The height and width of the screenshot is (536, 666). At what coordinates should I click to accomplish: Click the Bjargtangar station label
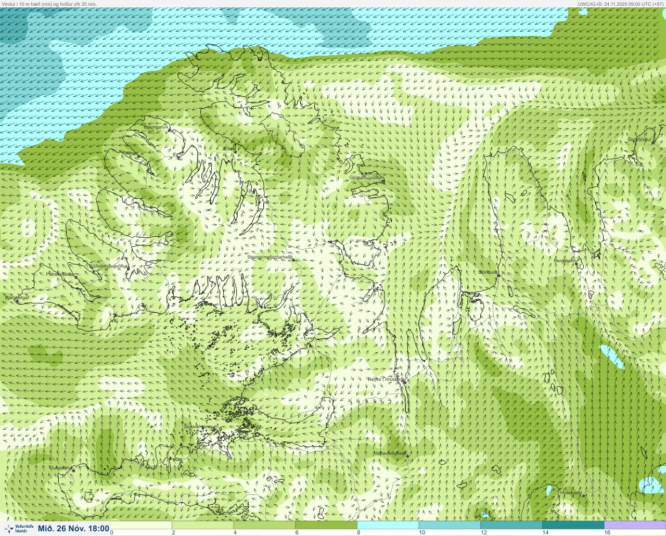[x=17, y=298]
